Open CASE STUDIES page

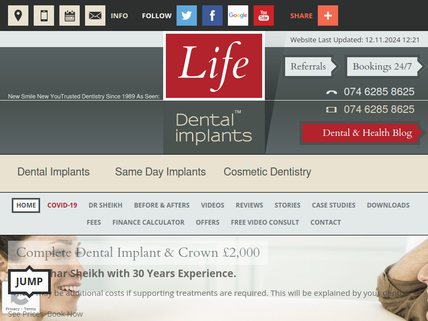333,205
